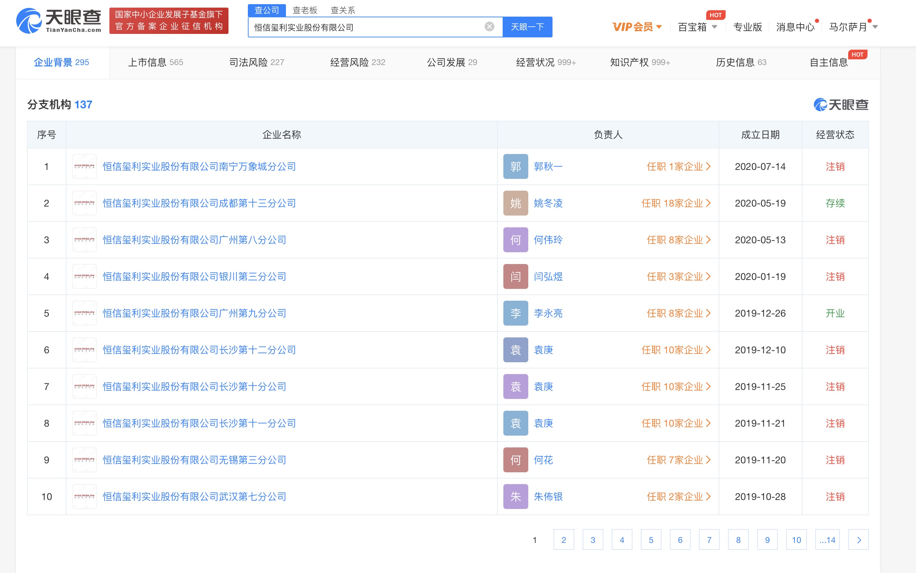Click 袁 avatar in 长沙第十二分公司 row
The height and width of the screenshot is (573, 916).
(x=515, y=350)
